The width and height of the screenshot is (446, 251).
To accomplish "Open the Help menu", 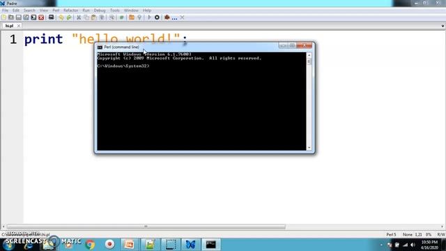I will pos(147,10).
